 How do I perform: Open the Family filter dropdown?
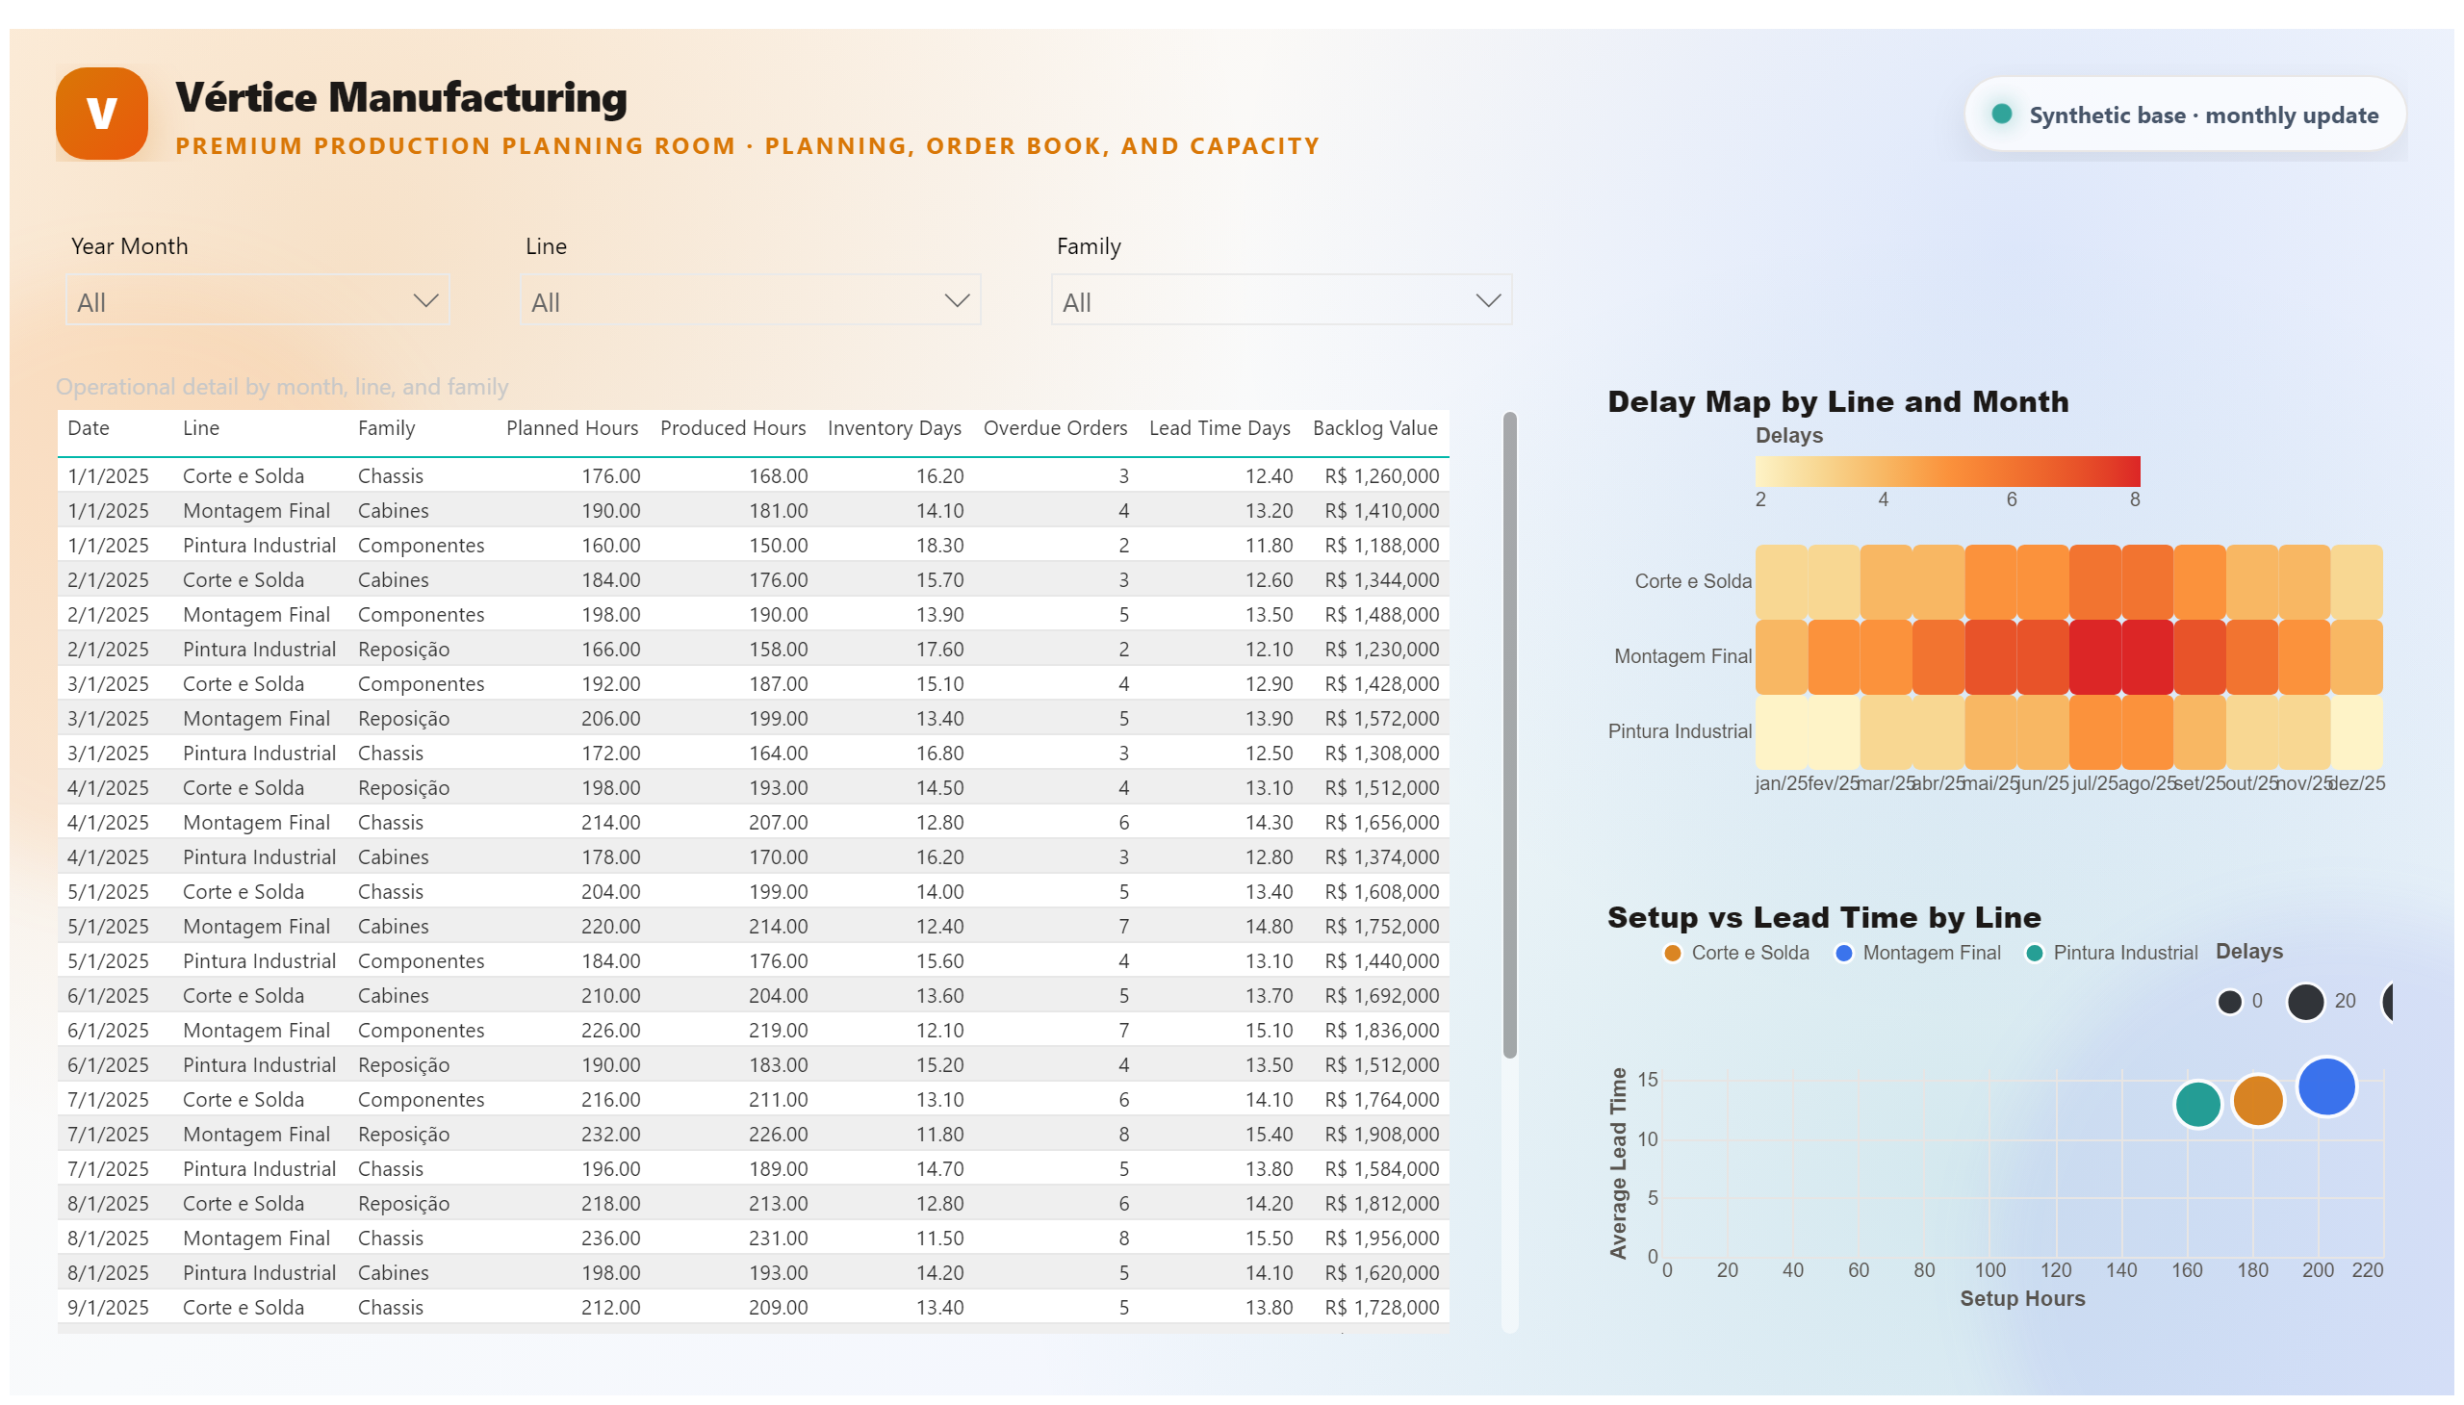pos(1281,301)
